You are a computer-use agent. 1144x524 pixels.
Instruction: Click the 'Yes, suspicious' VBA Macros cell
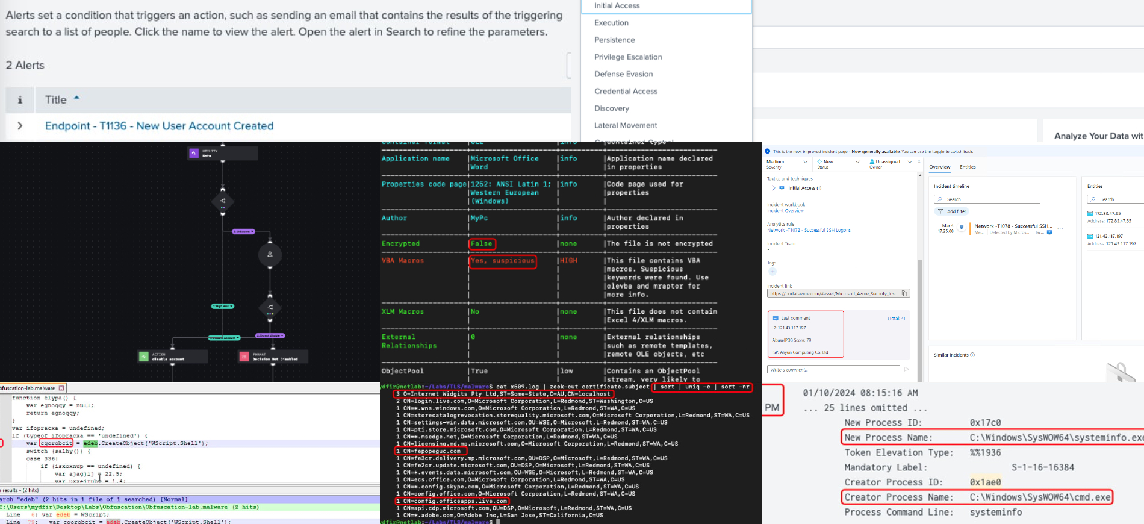(x=503, y=261)
